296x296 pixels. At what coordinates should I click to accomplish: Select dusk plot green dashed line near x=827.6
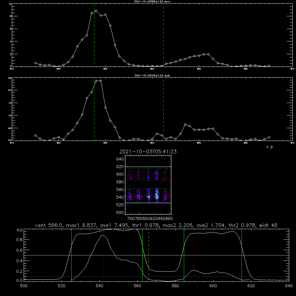[x=94, y=109]
